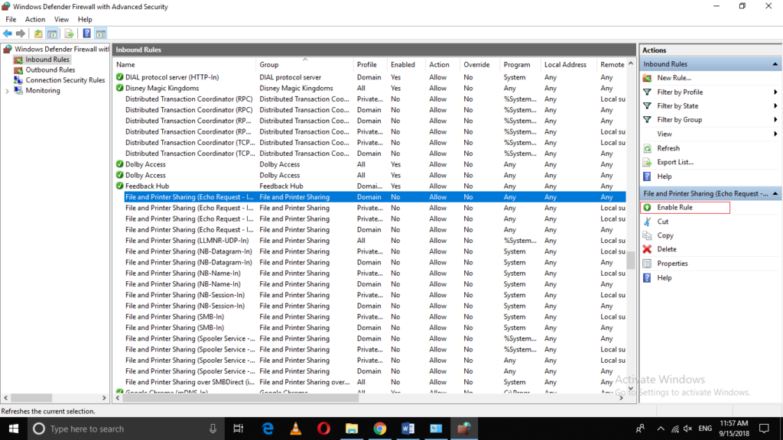
Task: Open the Help menu in the menu bar
Action: (x=85, y=19)
